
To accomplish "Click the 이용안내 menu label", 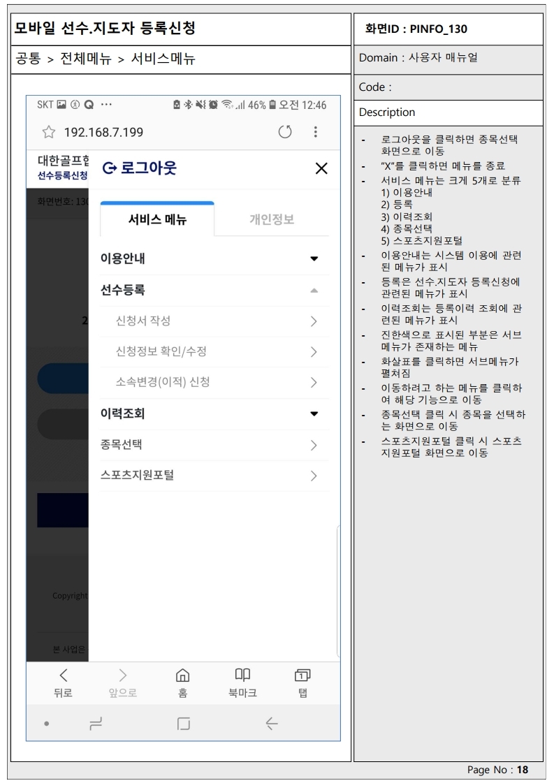I will (122, 258).
